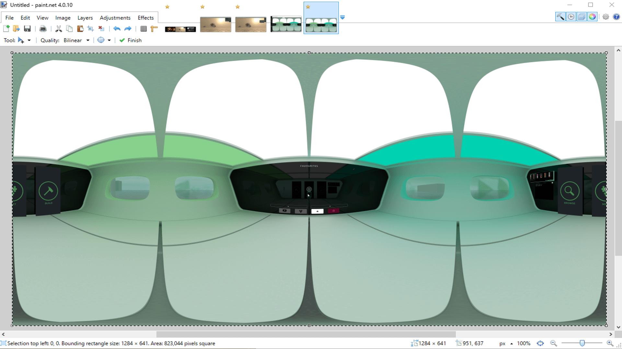
Task: Click the Print icon
Action: tap(43, 29)
